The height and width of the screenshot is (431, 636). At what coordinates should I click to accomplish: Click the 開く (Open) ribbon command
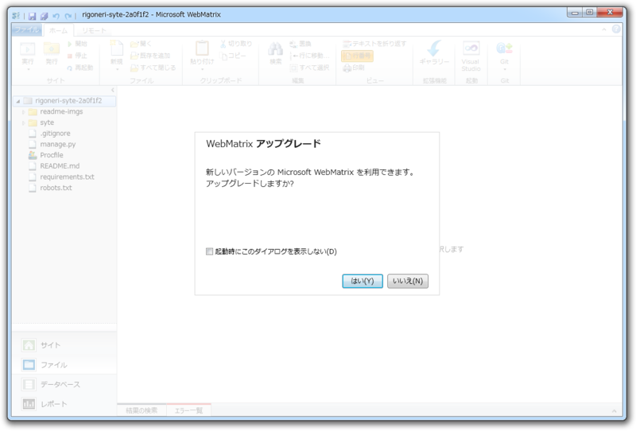[x=141, y=44]
